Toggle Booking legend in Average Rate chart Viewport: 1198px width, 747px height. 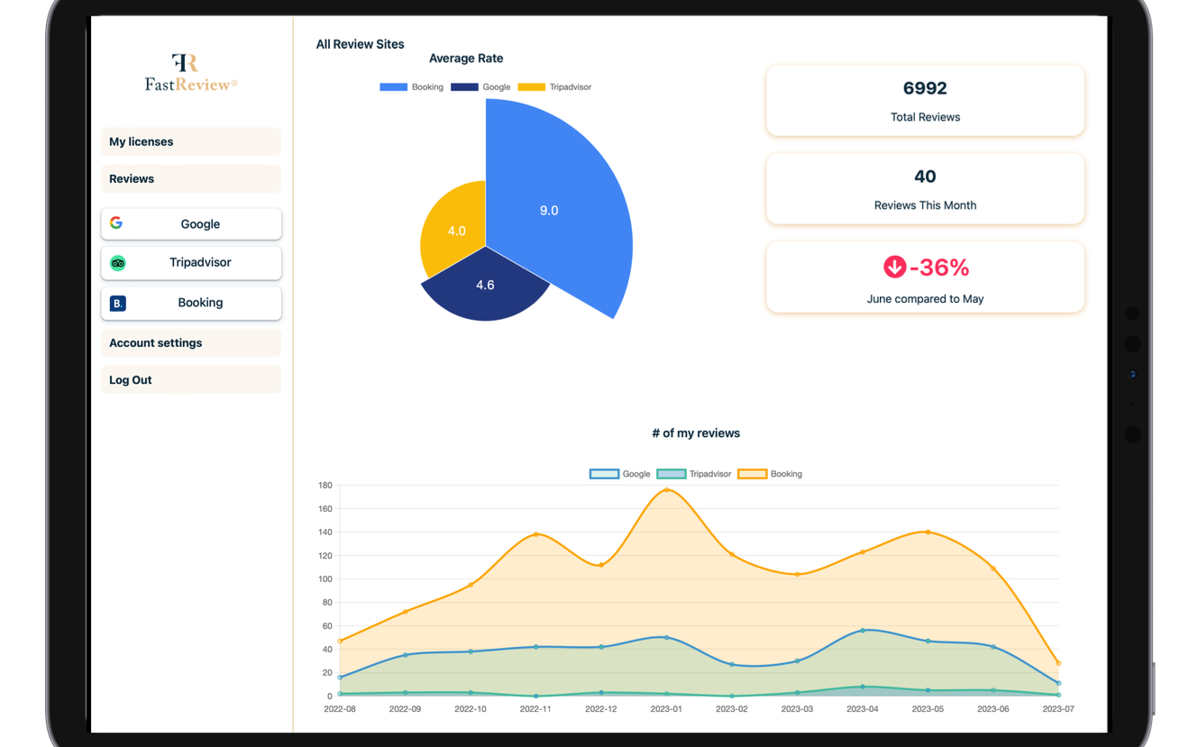(x=411, y=87)
